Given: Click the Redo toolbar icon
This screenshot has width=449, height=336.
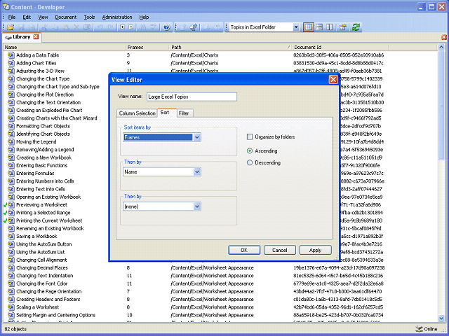Looking at the screenshot, I should pyautogui.click(x=110, y=27).
